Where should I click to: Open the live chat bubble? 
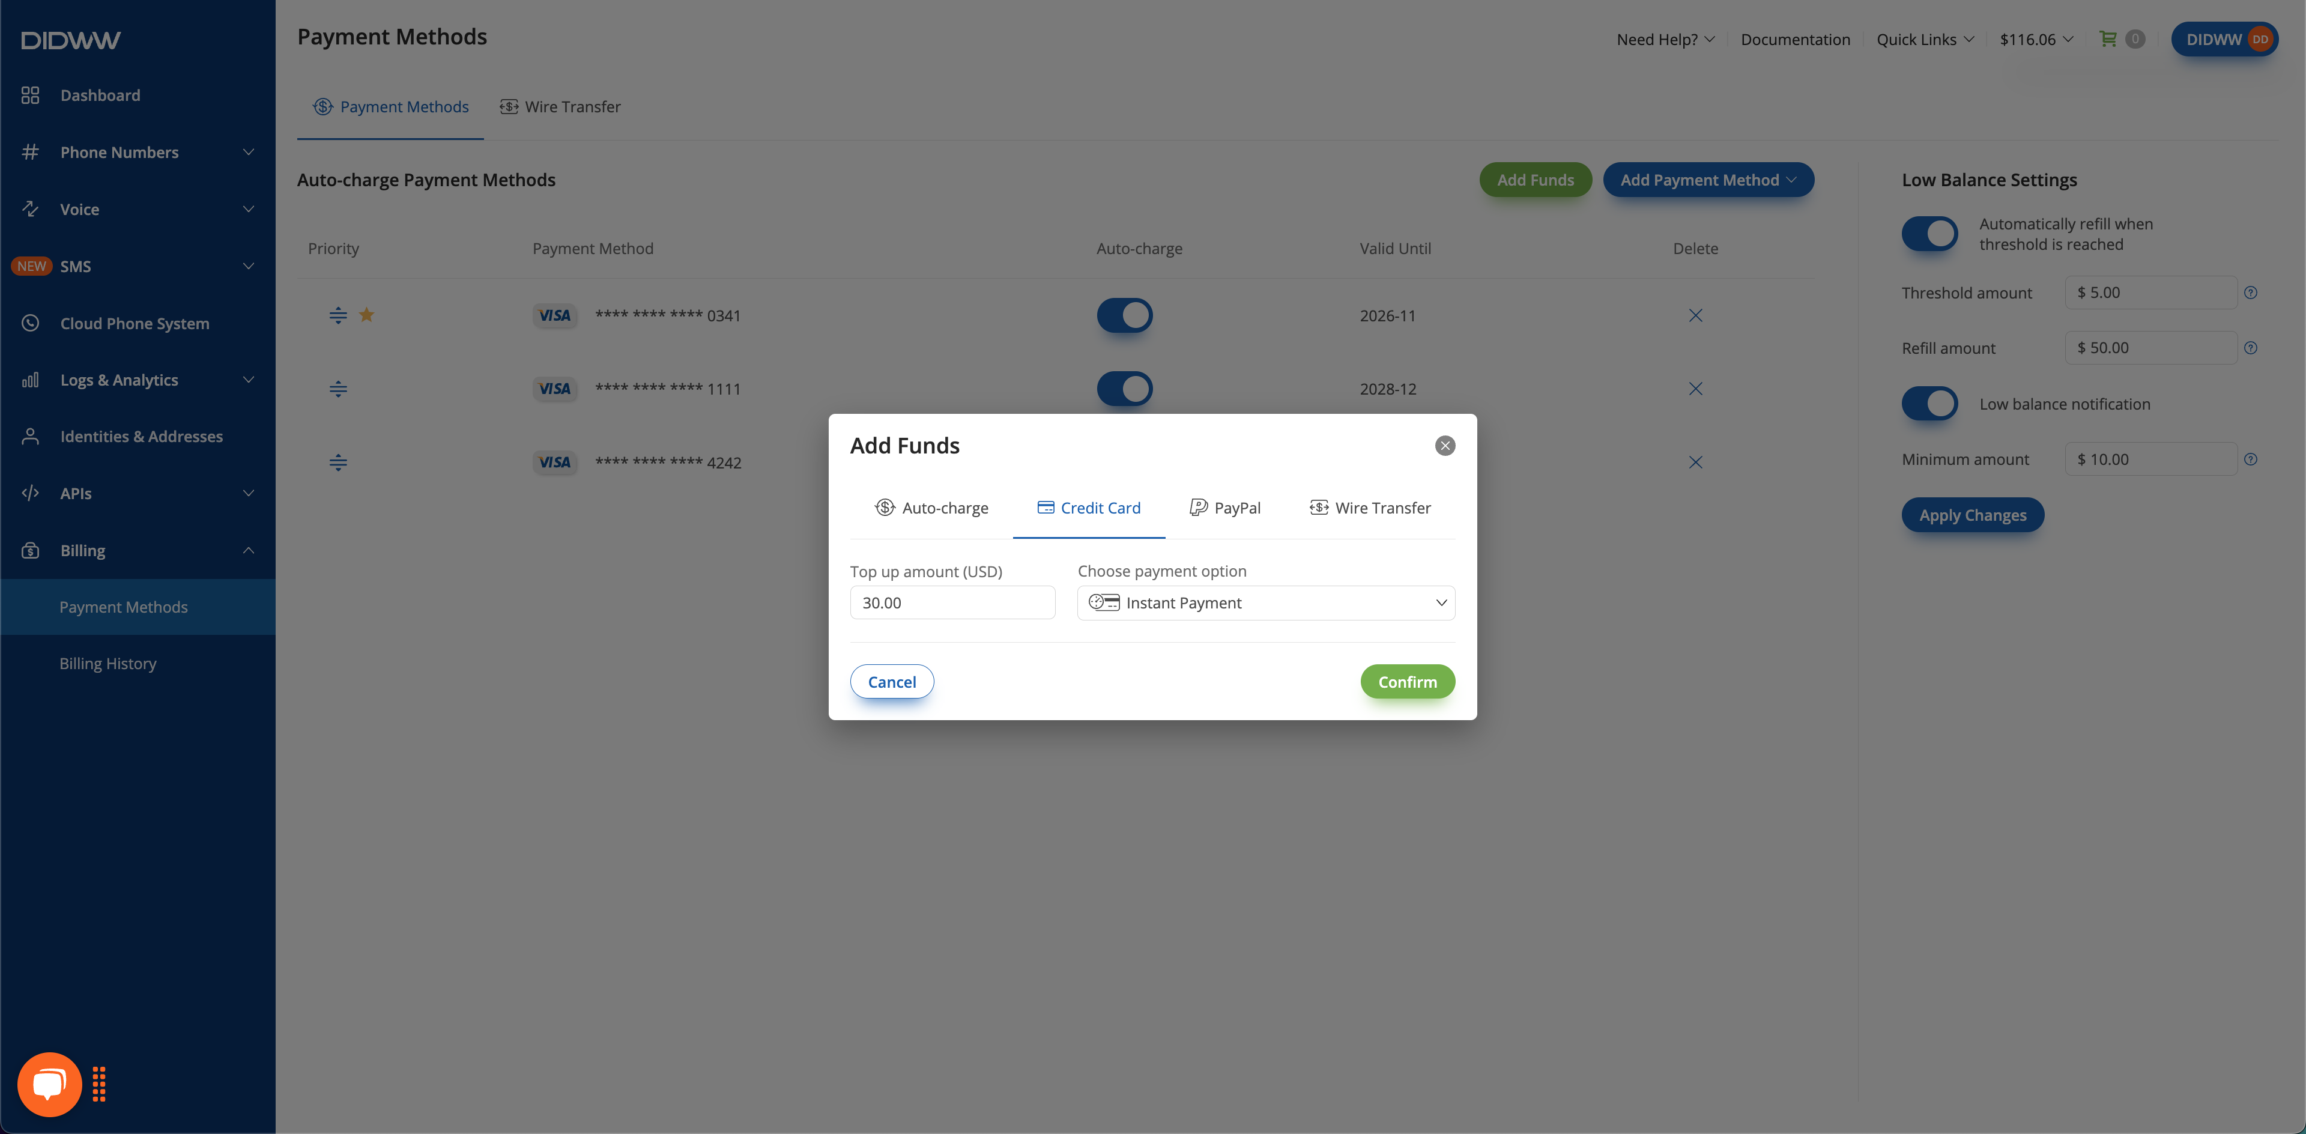click(49, 1084)
